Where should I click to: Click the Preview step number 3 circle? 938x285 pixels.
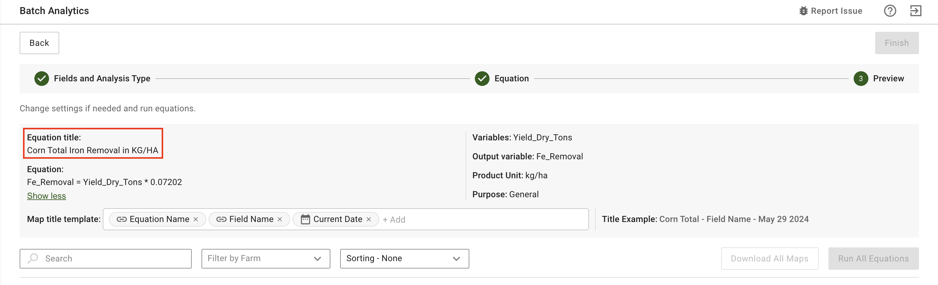pos(860,78)
